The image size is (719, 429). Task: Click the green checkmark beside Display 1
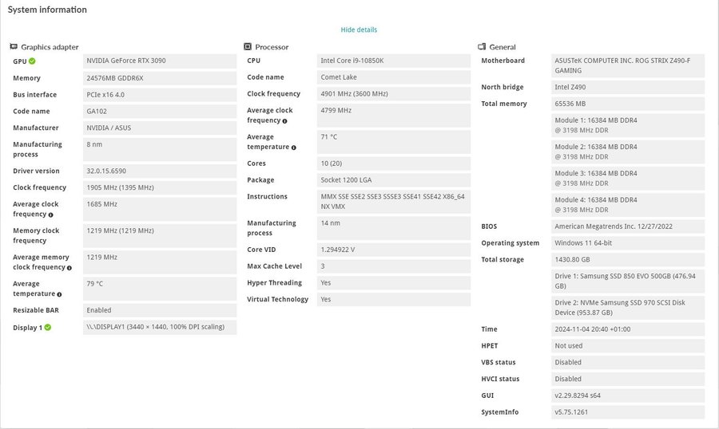pos(48,327)
